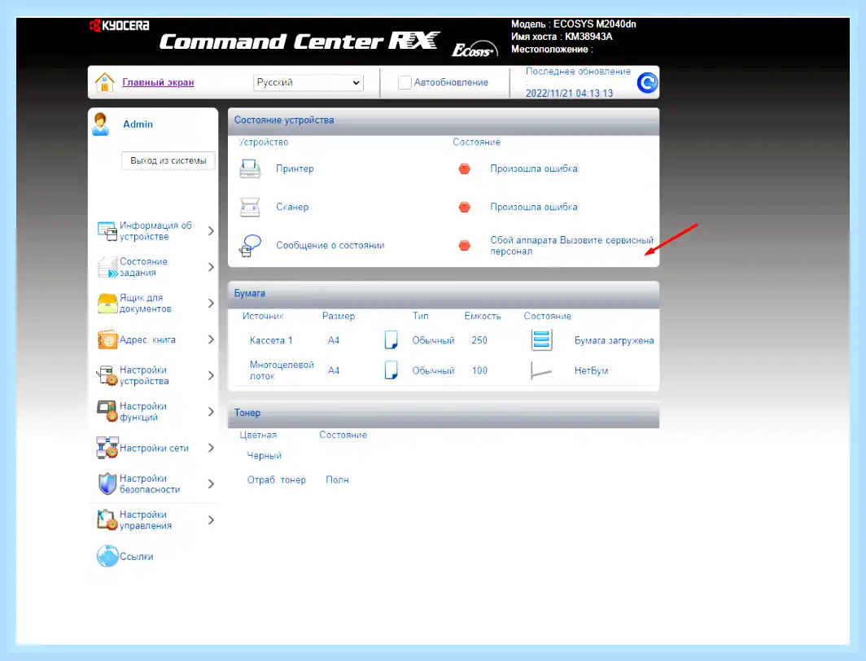
Task: Open the Настройки сети menu item
Action: (x=154, y=448)
